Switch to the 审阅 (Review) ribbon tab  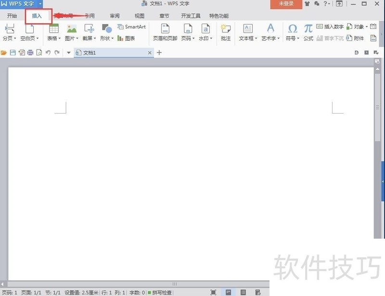point(114,15)
